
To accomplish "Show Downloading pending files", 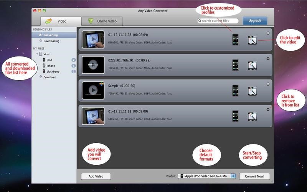I will [51, 41].
